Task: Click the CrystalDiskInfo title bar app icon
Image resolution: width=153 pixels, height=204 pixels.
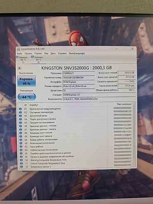Action: pyautogui.click(x=19, y=49)
